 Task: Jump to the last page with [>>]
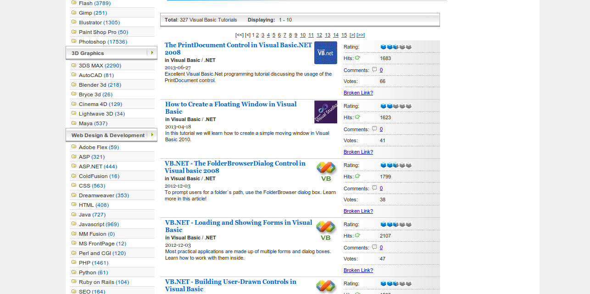coord(361,35)
